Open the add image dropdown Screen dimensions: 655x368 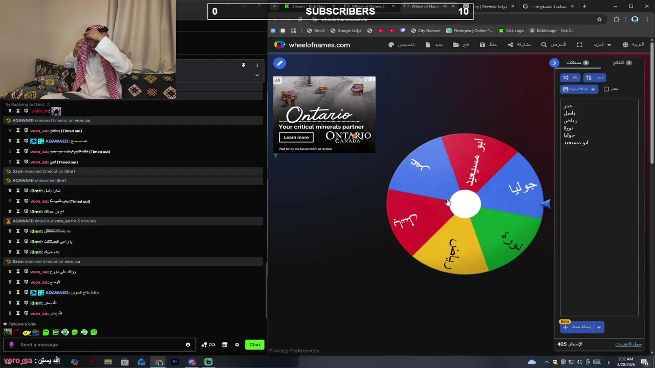pos(579,89)
